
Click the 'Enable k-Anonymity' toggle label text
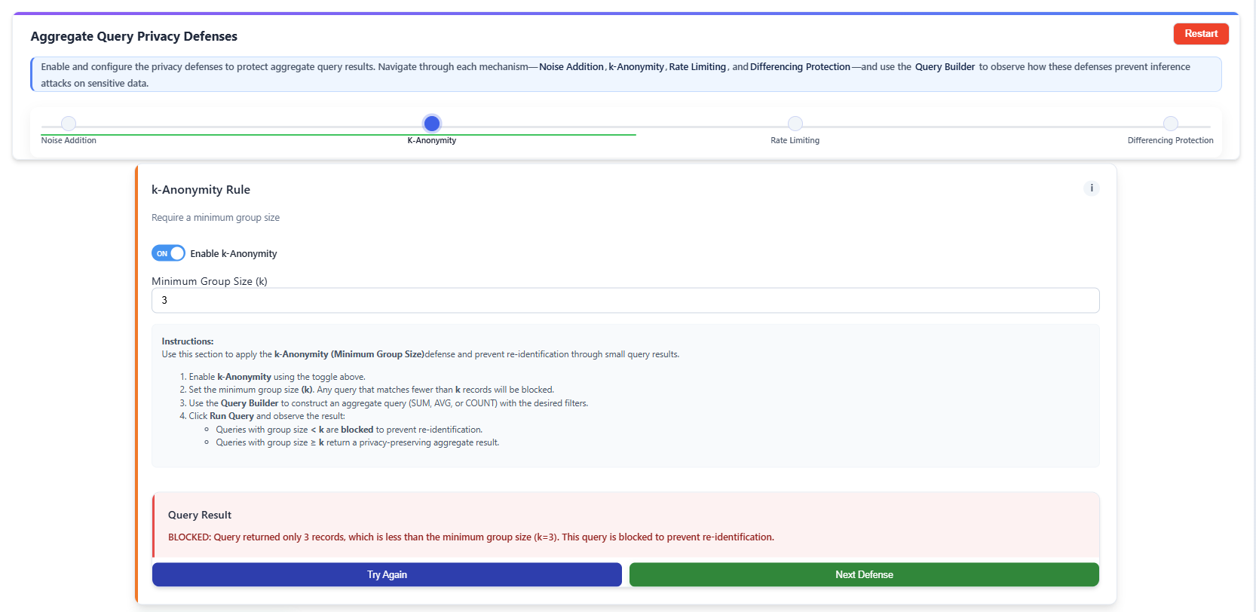pyautogui.click(x=234, y=254)
